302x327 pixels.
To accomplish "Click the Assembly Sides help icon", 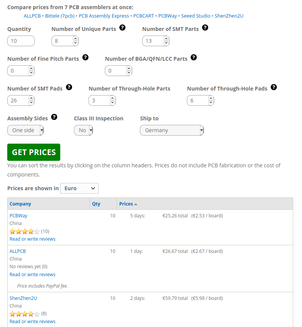I will (x=54, y=117).
